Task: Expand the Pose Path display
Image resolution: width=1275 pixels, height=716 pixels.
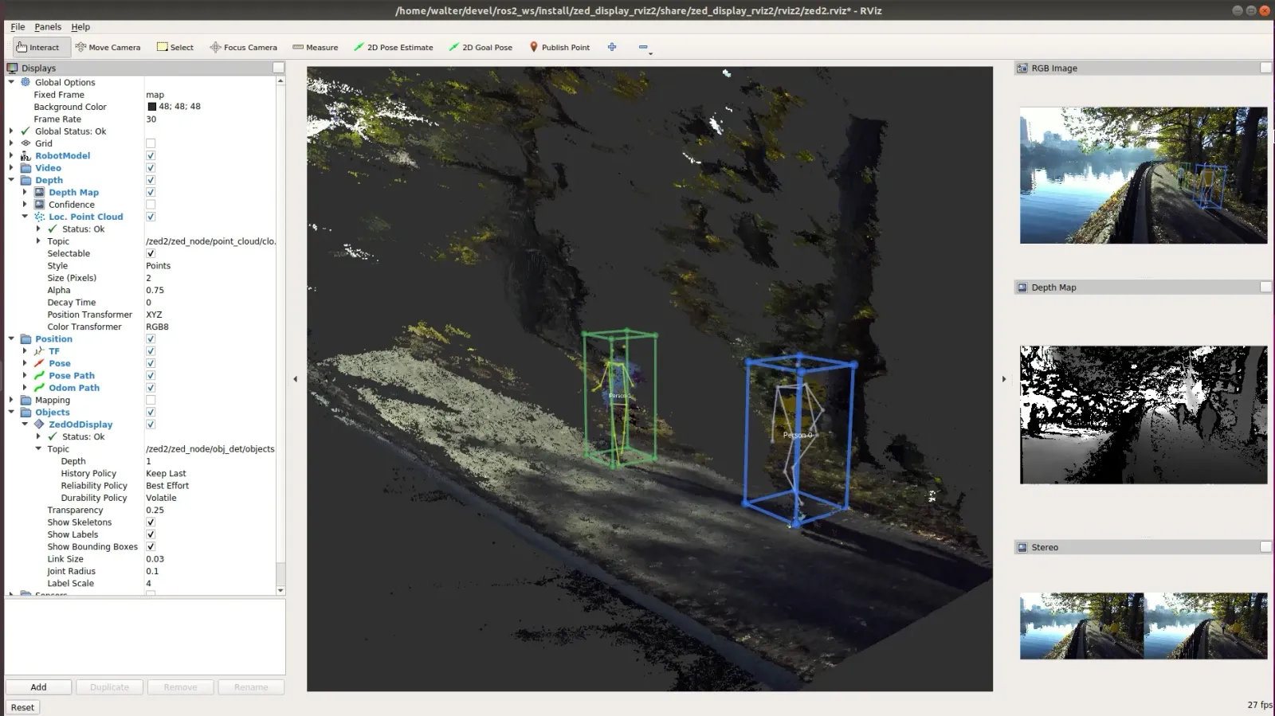Action: point(25,376)
